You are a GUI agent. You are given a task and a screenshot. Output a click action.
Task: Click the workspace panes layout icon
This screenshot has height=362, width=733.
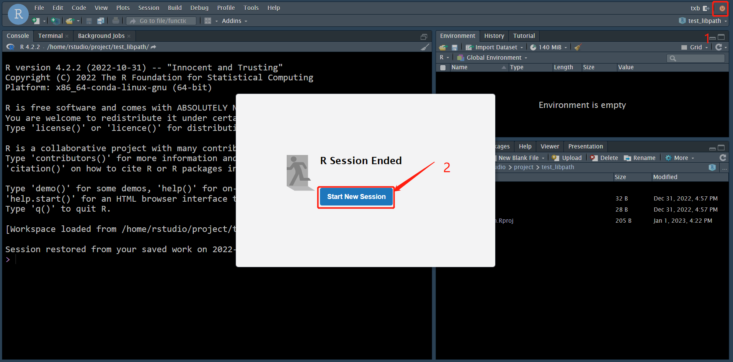coord(208,21)
